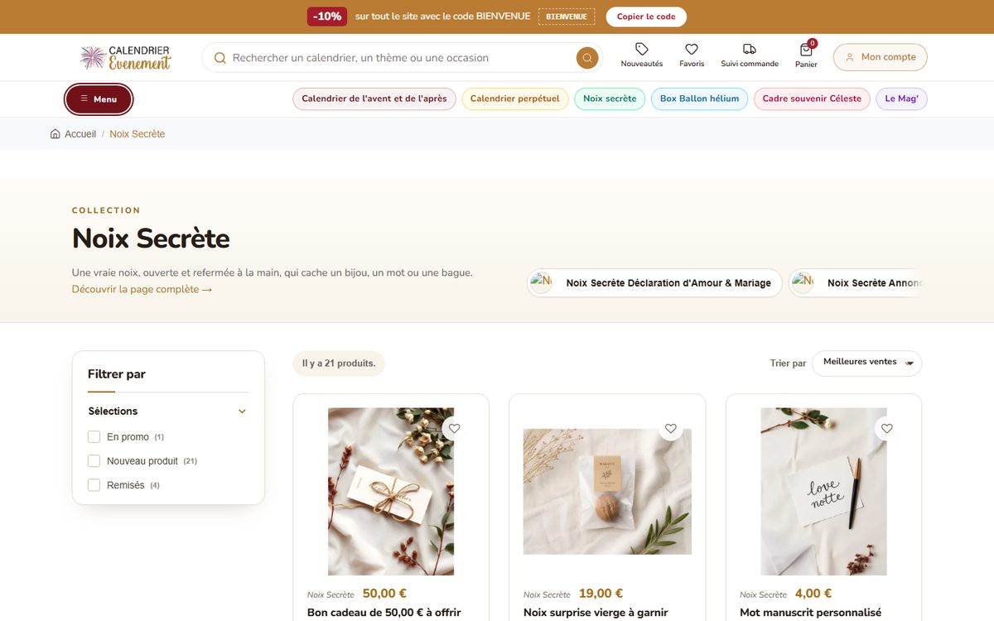
Task: Open the Favoris heart icon in header
Action: 692,50
